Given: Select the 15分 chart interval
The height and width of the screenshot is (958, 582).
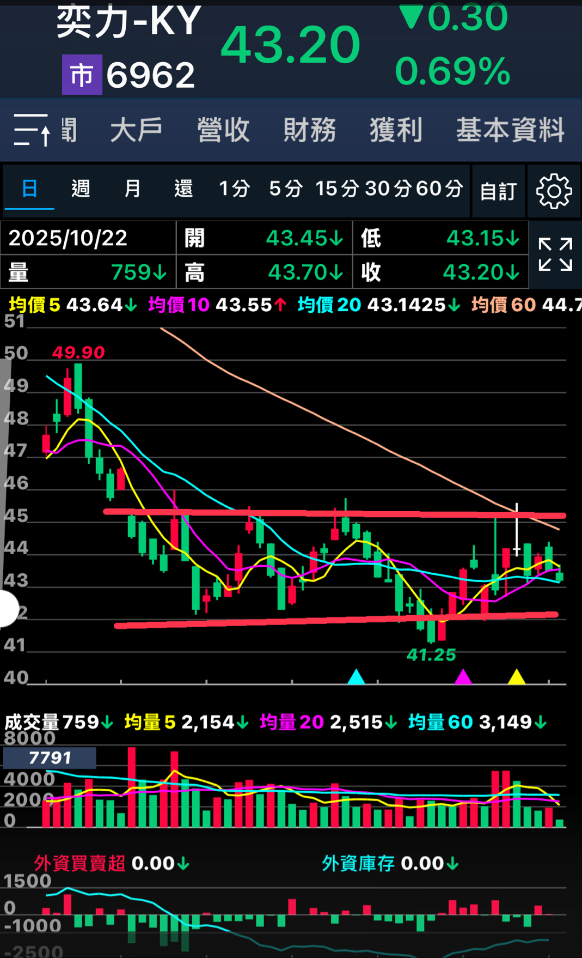Looking at the screenshot, I should pos(337,189).
